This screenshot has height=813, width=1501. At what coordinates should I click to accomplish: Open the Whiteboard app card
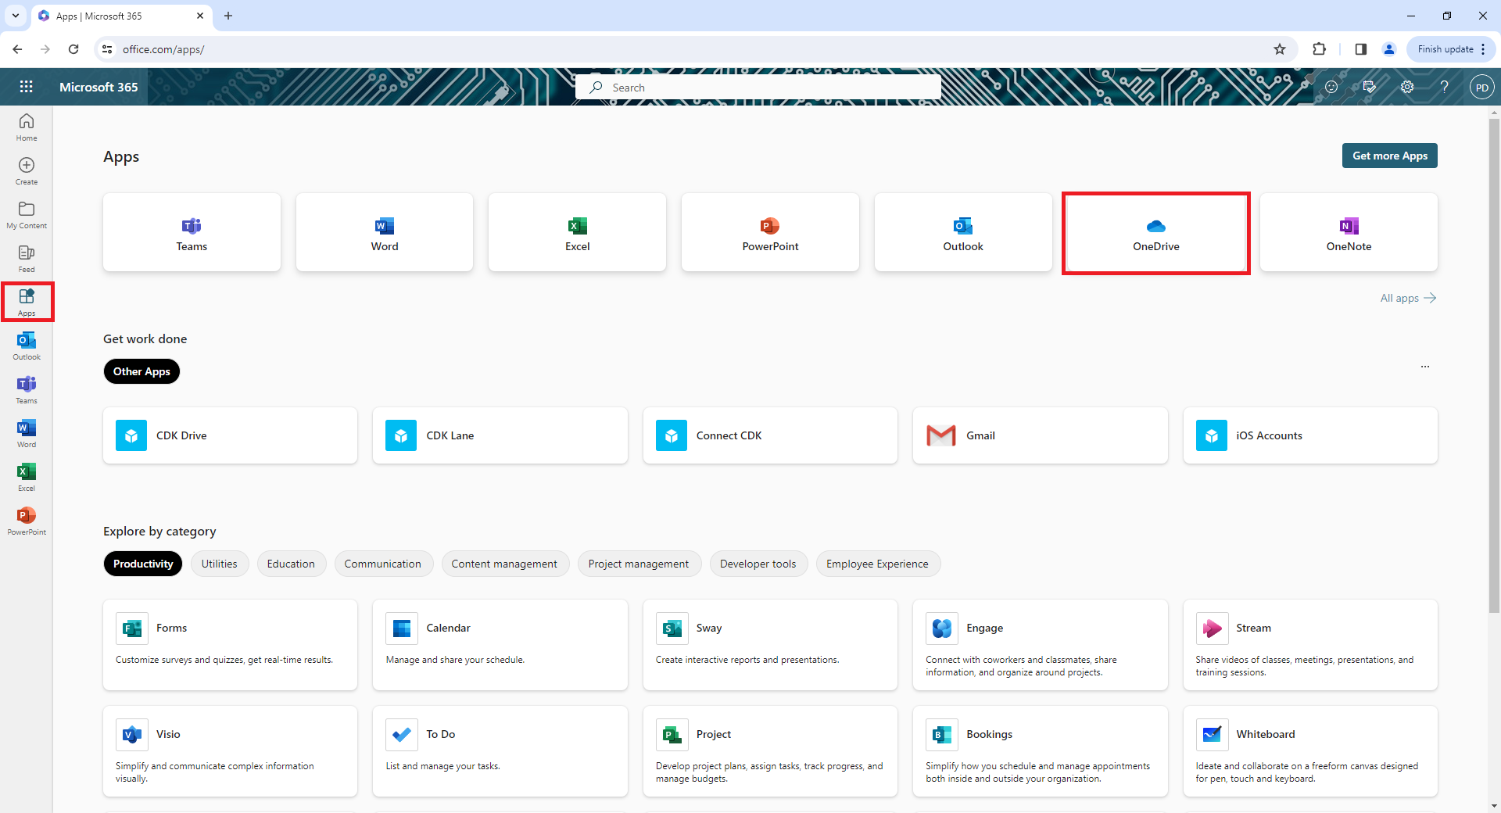pyautogui.click(x=1310, y=751)
